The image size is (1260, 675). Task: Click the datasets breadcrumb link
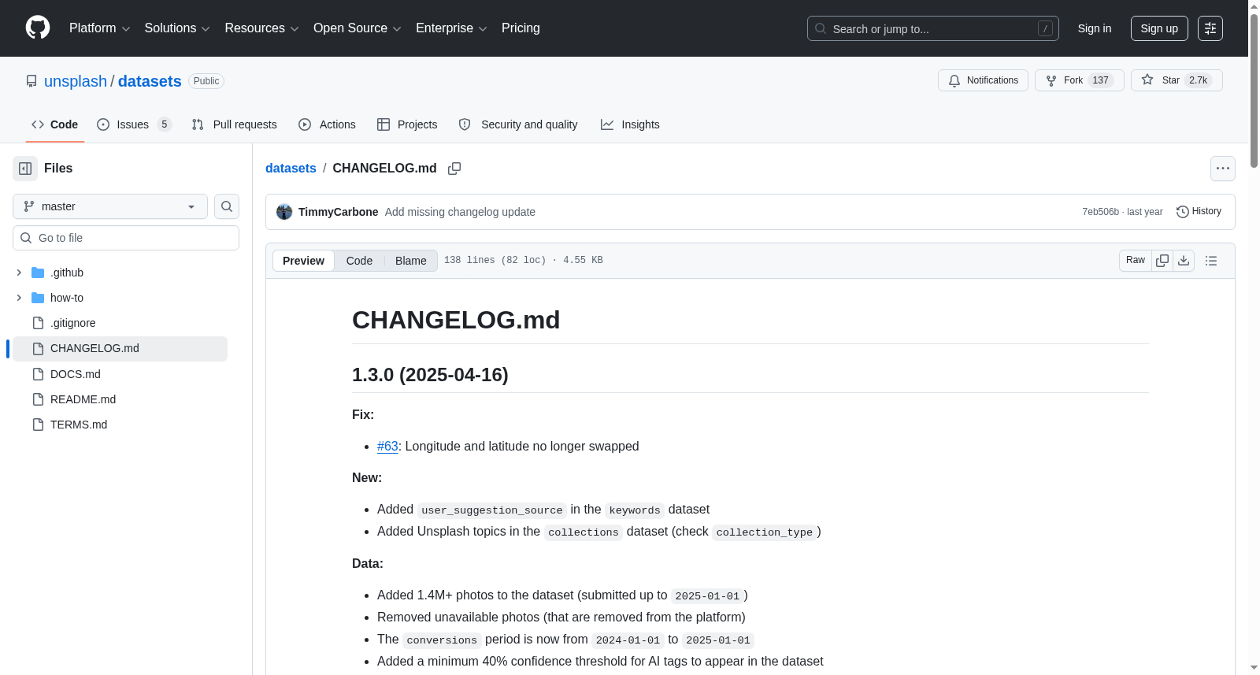tap(291, 169)
